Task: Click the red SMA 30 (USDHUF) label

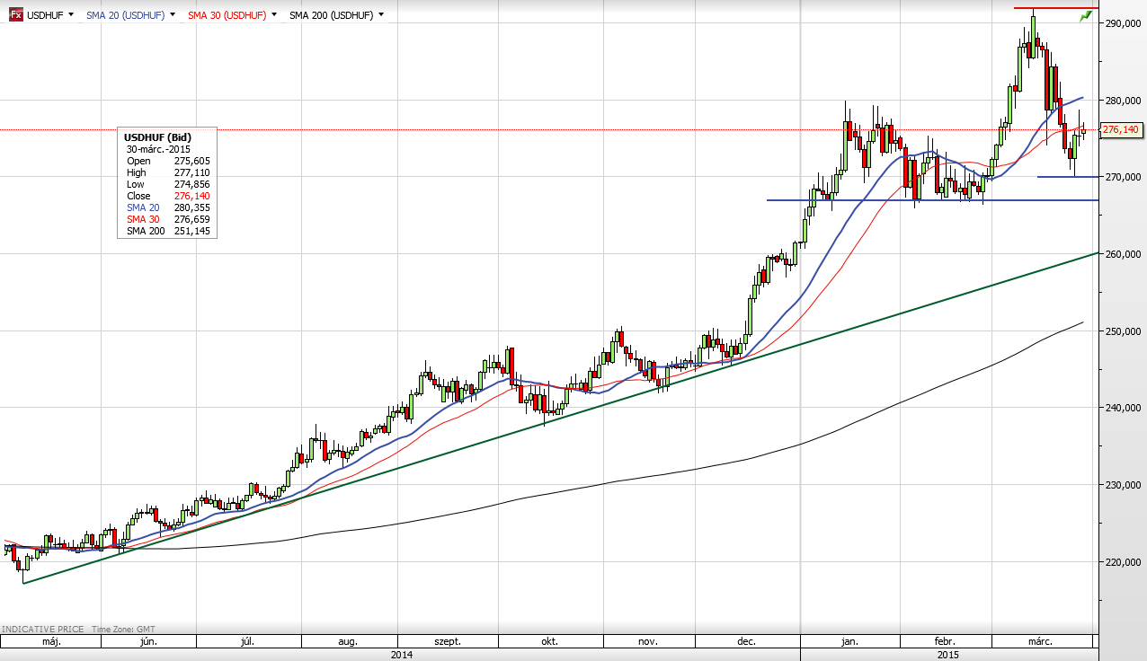Action: (227, 15)
